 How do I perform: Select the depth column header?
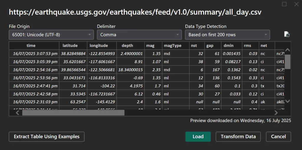(131, 46)
